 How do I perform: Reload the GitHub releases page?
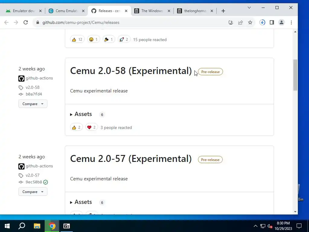click(26, 22)
